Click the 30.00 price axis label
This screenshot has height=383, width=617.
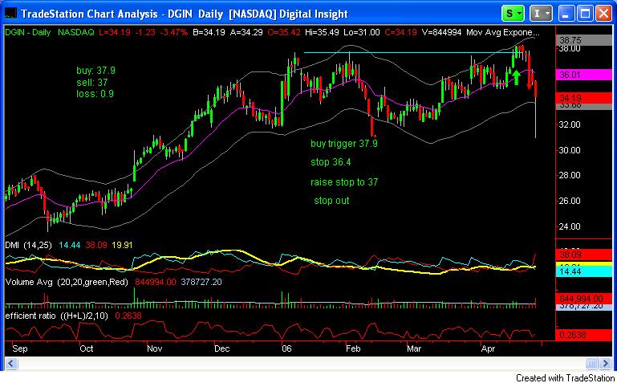pyautogui.click(x=570, y=150)
